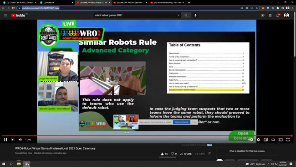The height and width of the screenshot is (167, 296).
Task: Show hidden system tray icons
Action: click(x=269, y=164)
